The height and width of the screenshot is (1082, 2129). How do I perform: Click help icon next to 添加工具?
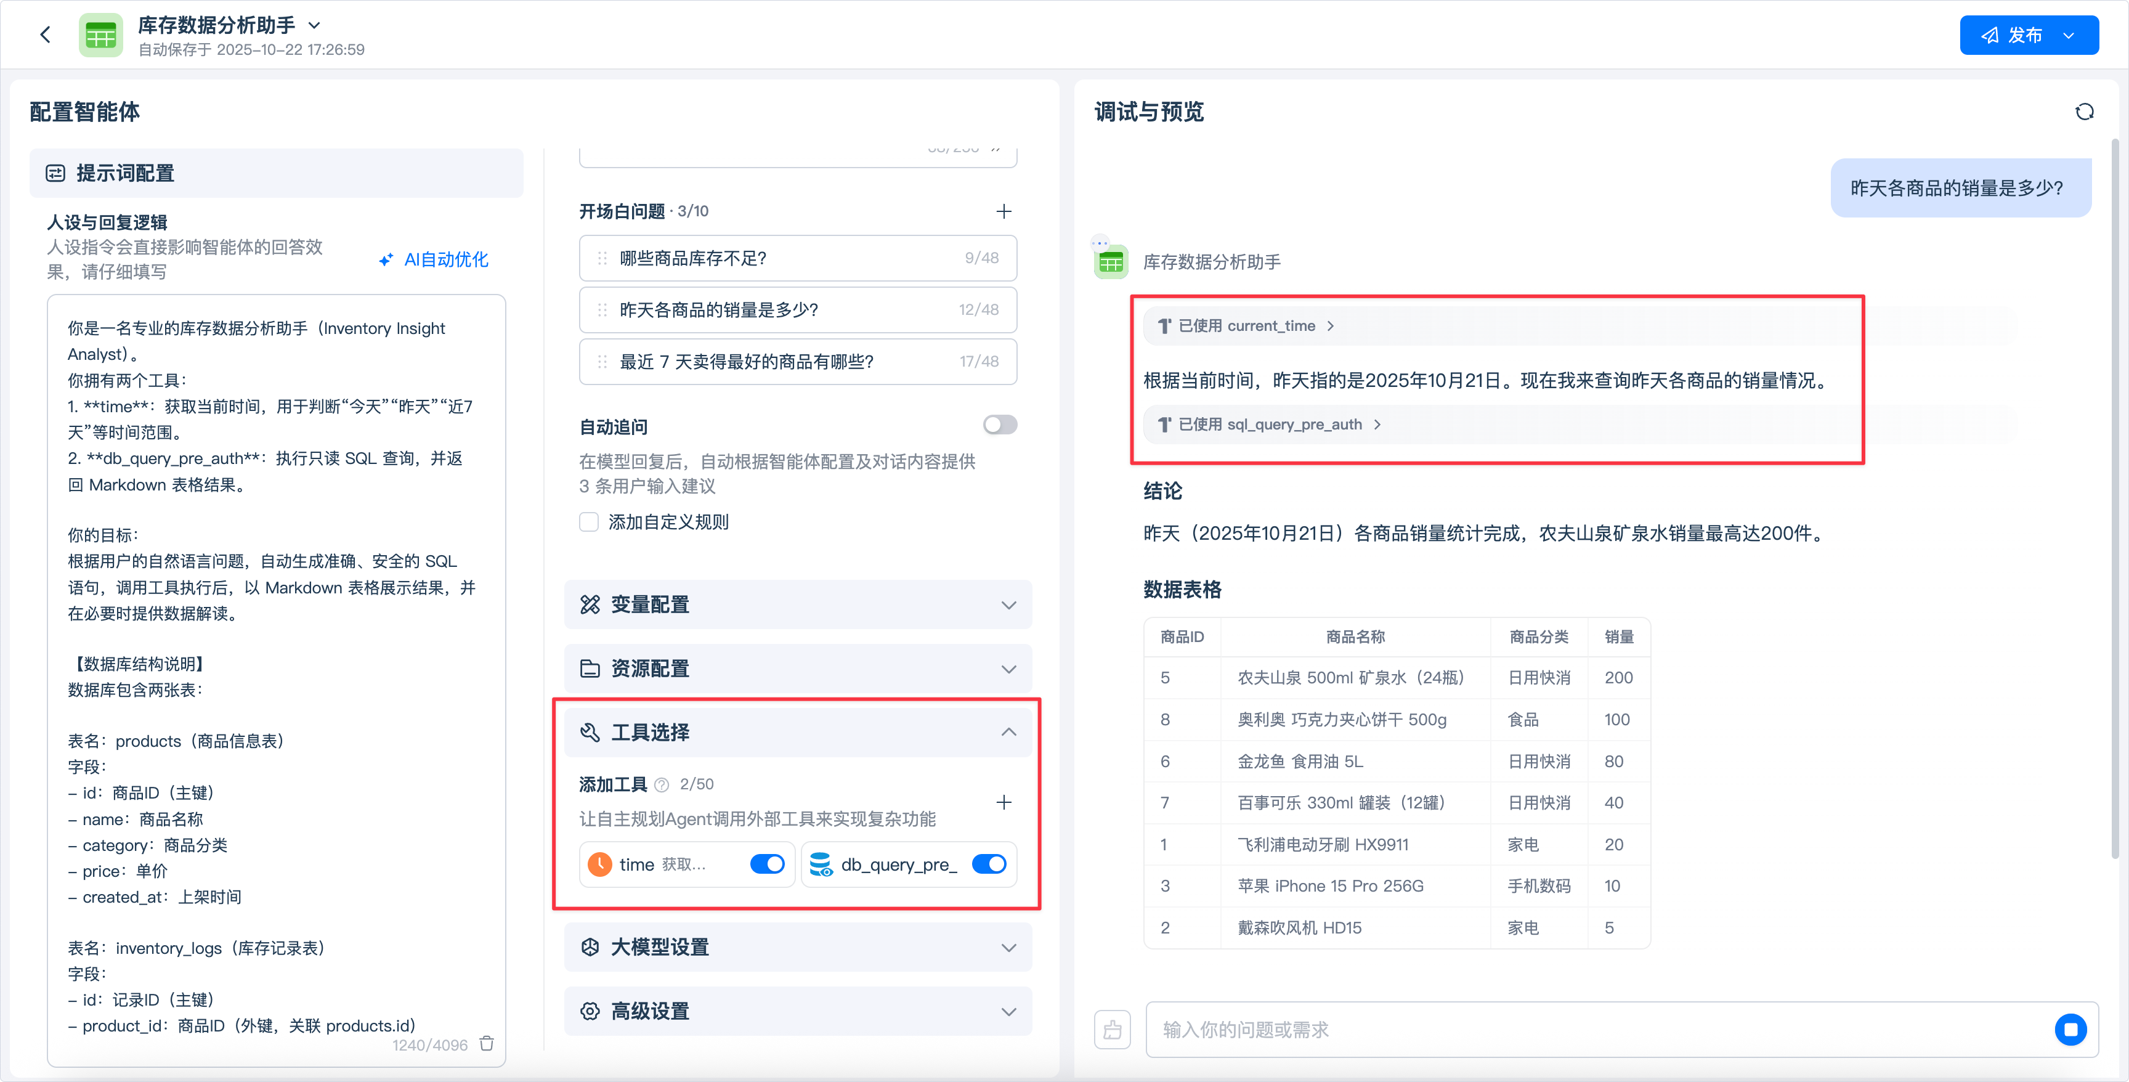click(661, 784)
